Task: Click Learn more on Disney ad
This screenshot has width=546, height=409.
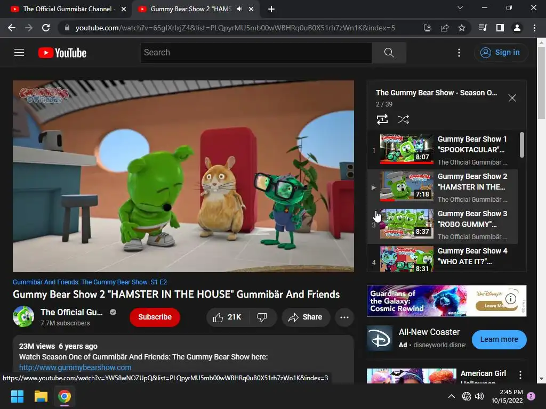Action: 499,339
